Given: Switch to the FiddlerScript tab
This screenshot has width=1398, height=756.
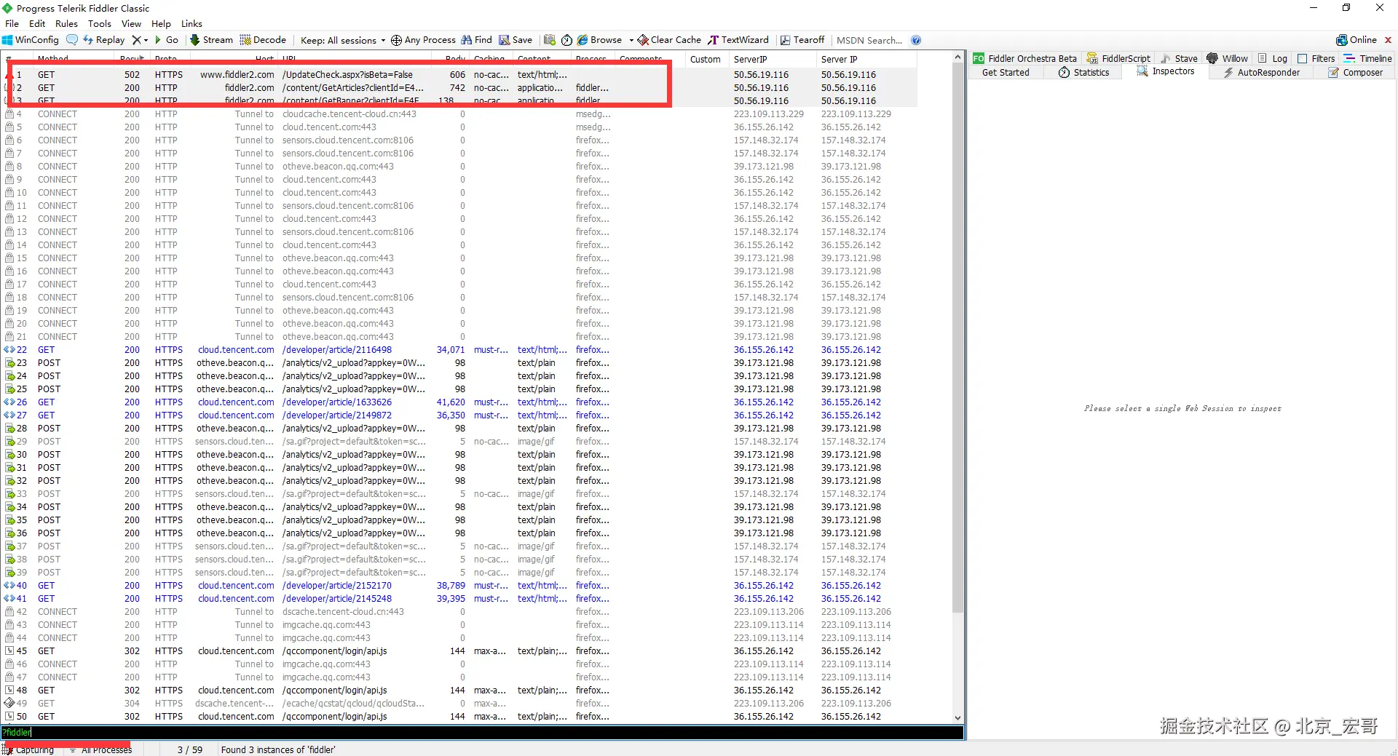Looking at the screenshot, I should click(1118, 58).
